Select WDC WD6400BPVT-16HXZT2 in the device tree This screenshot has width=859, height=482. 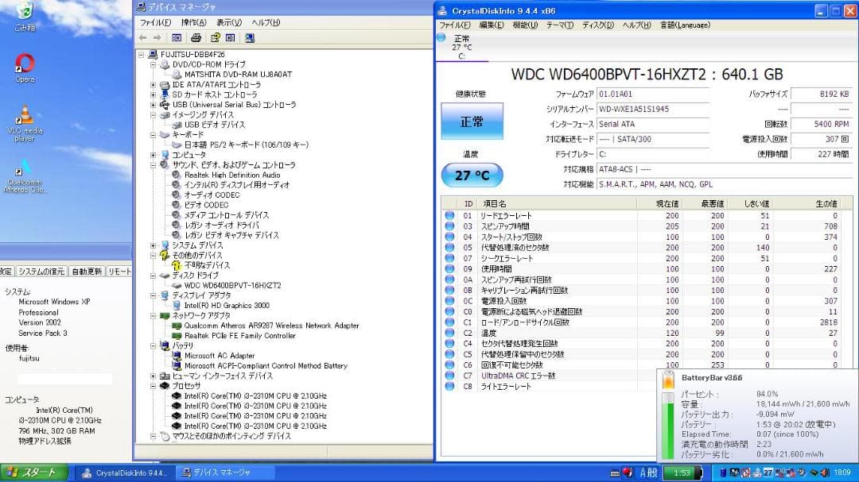[x=233, y=286]
